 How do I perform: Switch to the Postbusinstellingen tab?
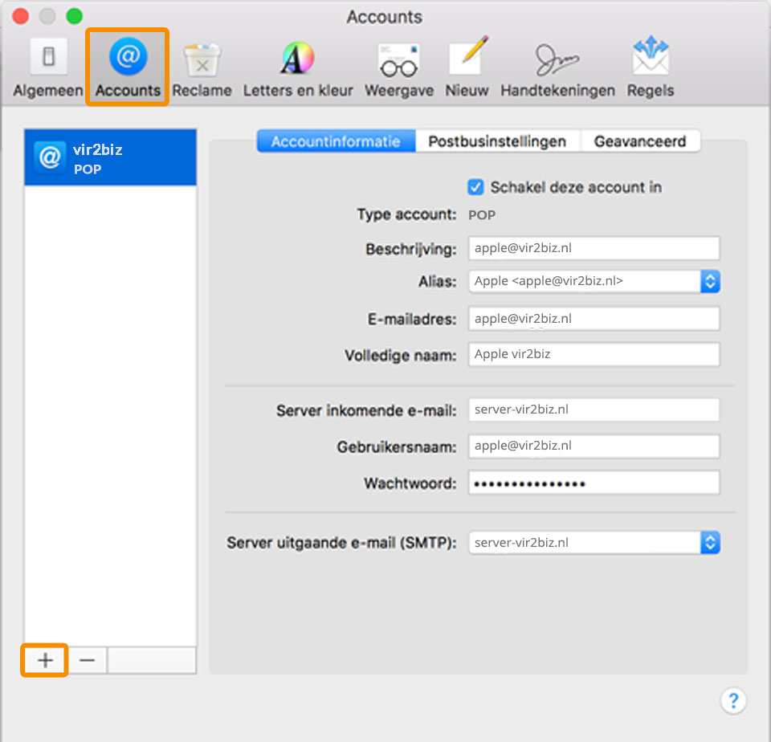point(497,141)
